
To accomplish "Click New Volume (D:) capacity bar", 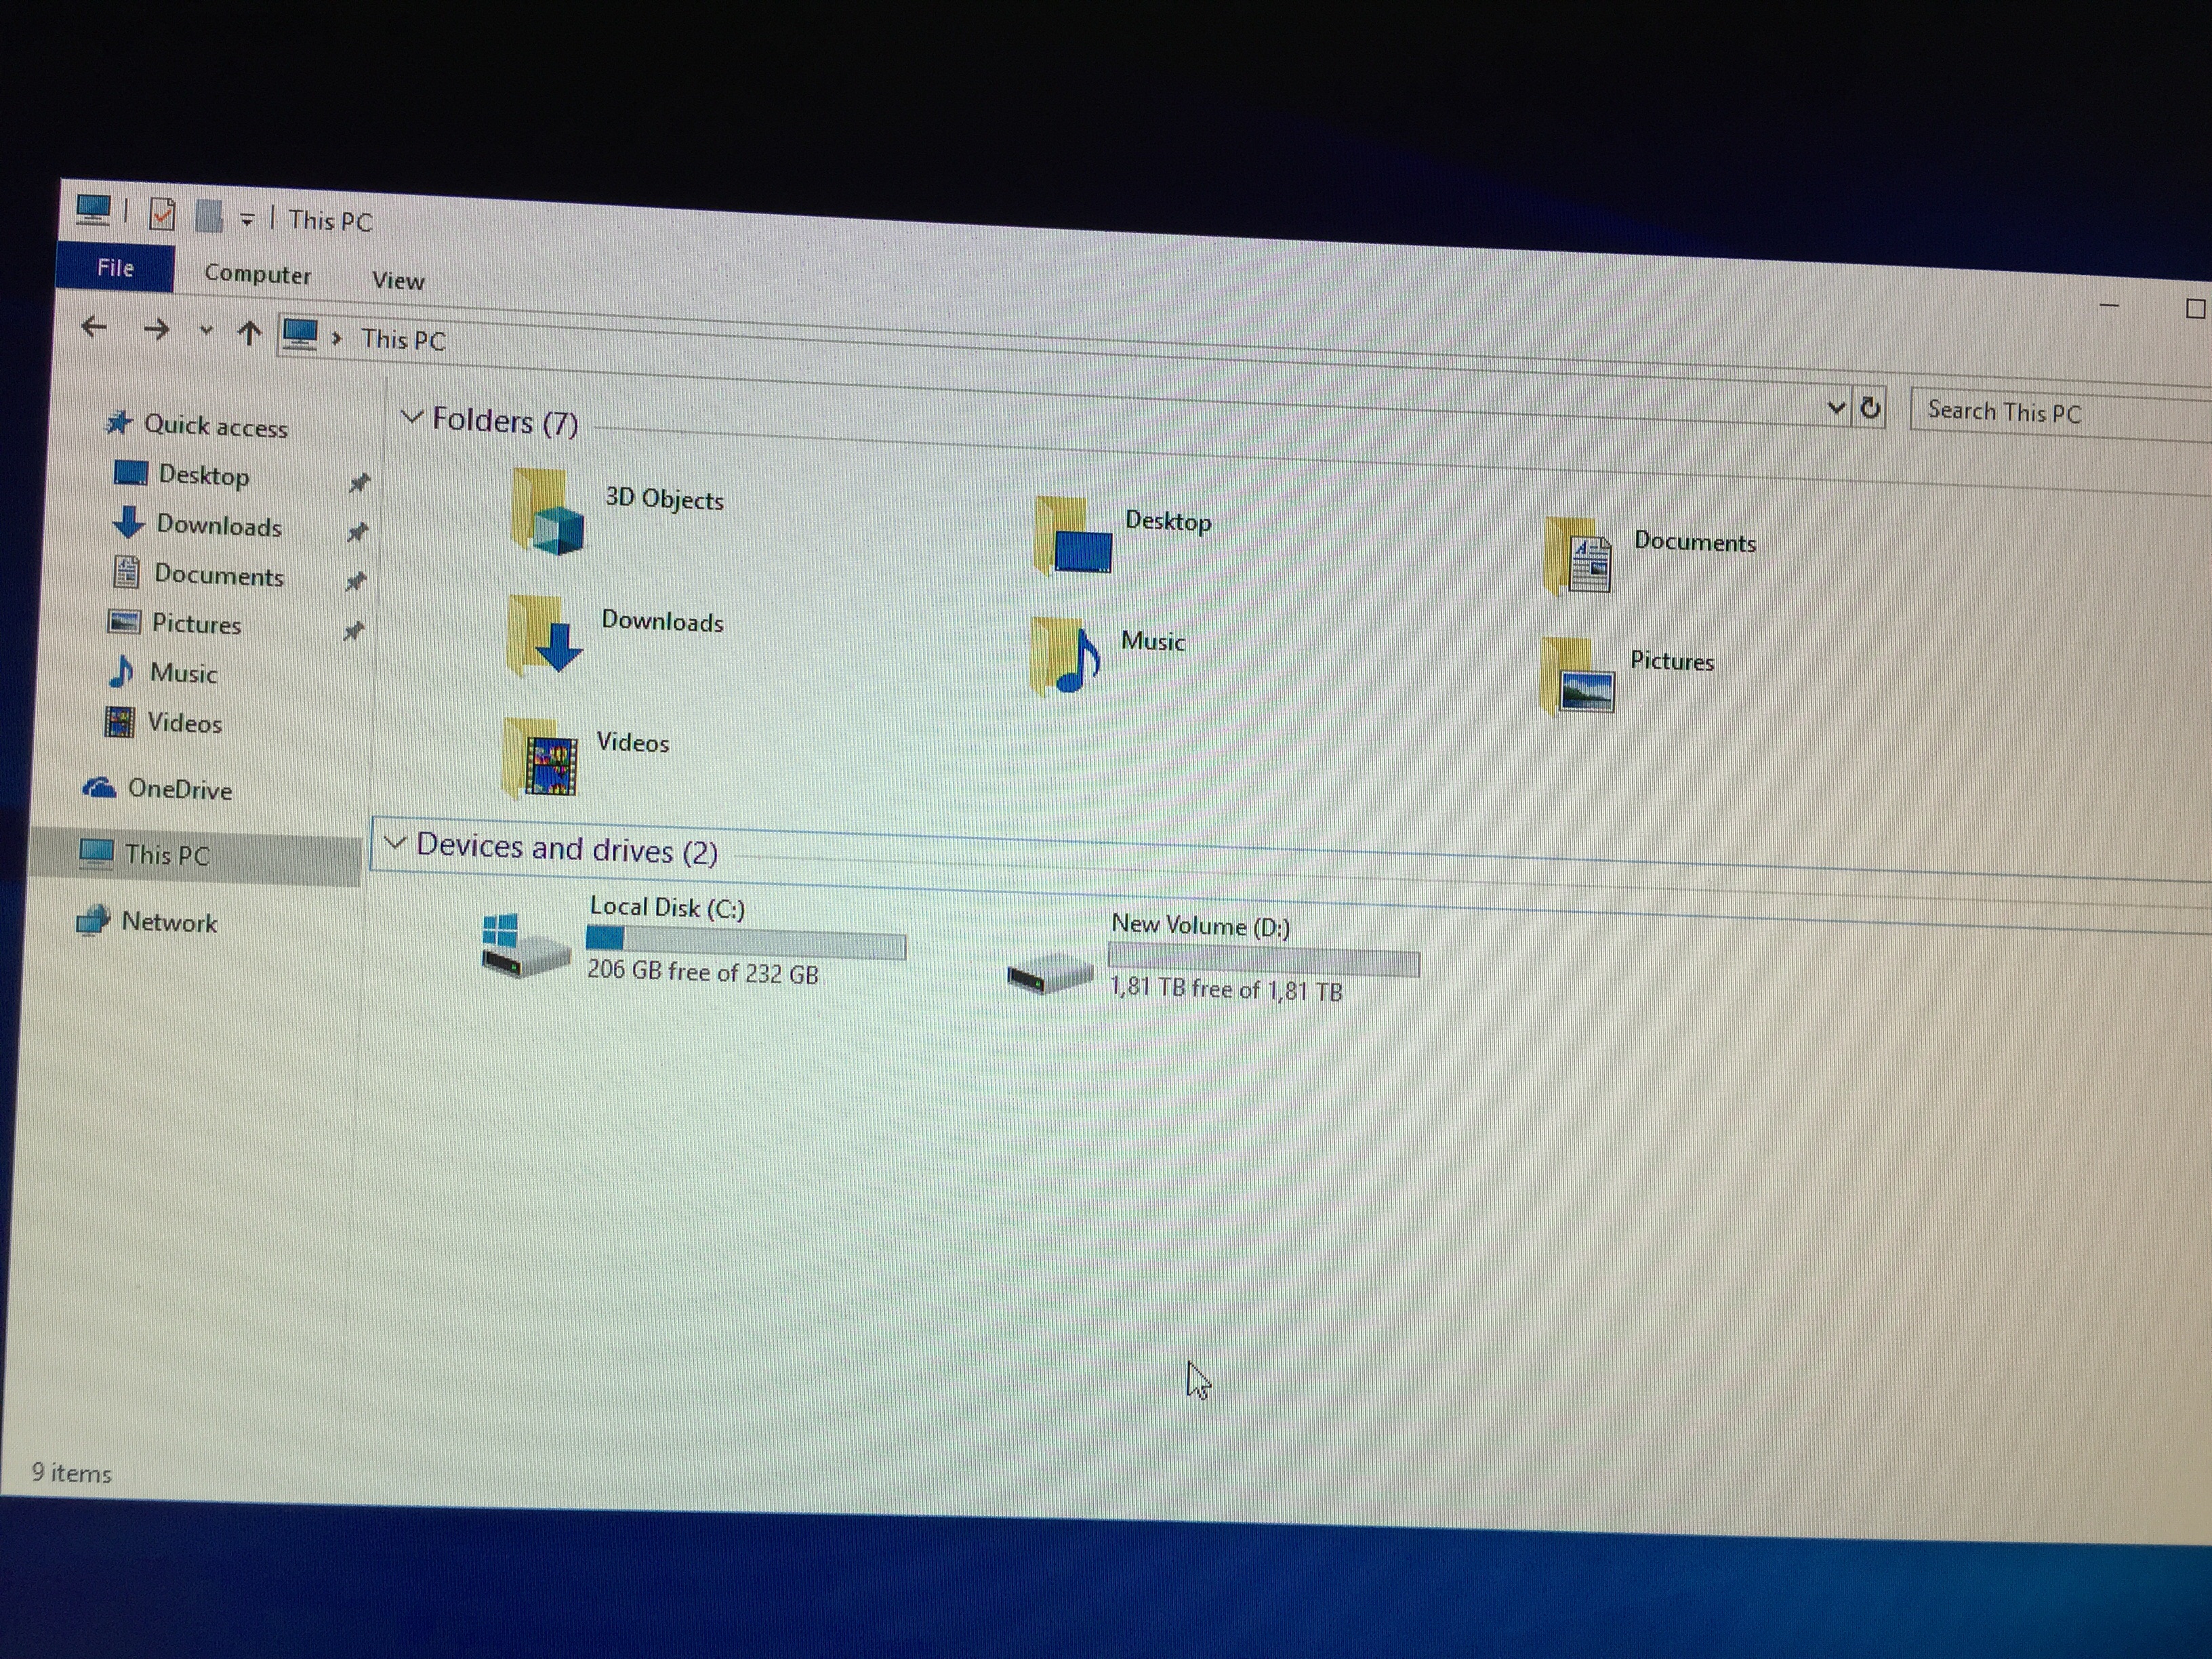I will point(1264,961).
